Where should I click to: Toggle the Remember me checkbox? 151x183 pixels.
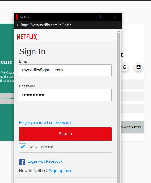tap(22, 147)
